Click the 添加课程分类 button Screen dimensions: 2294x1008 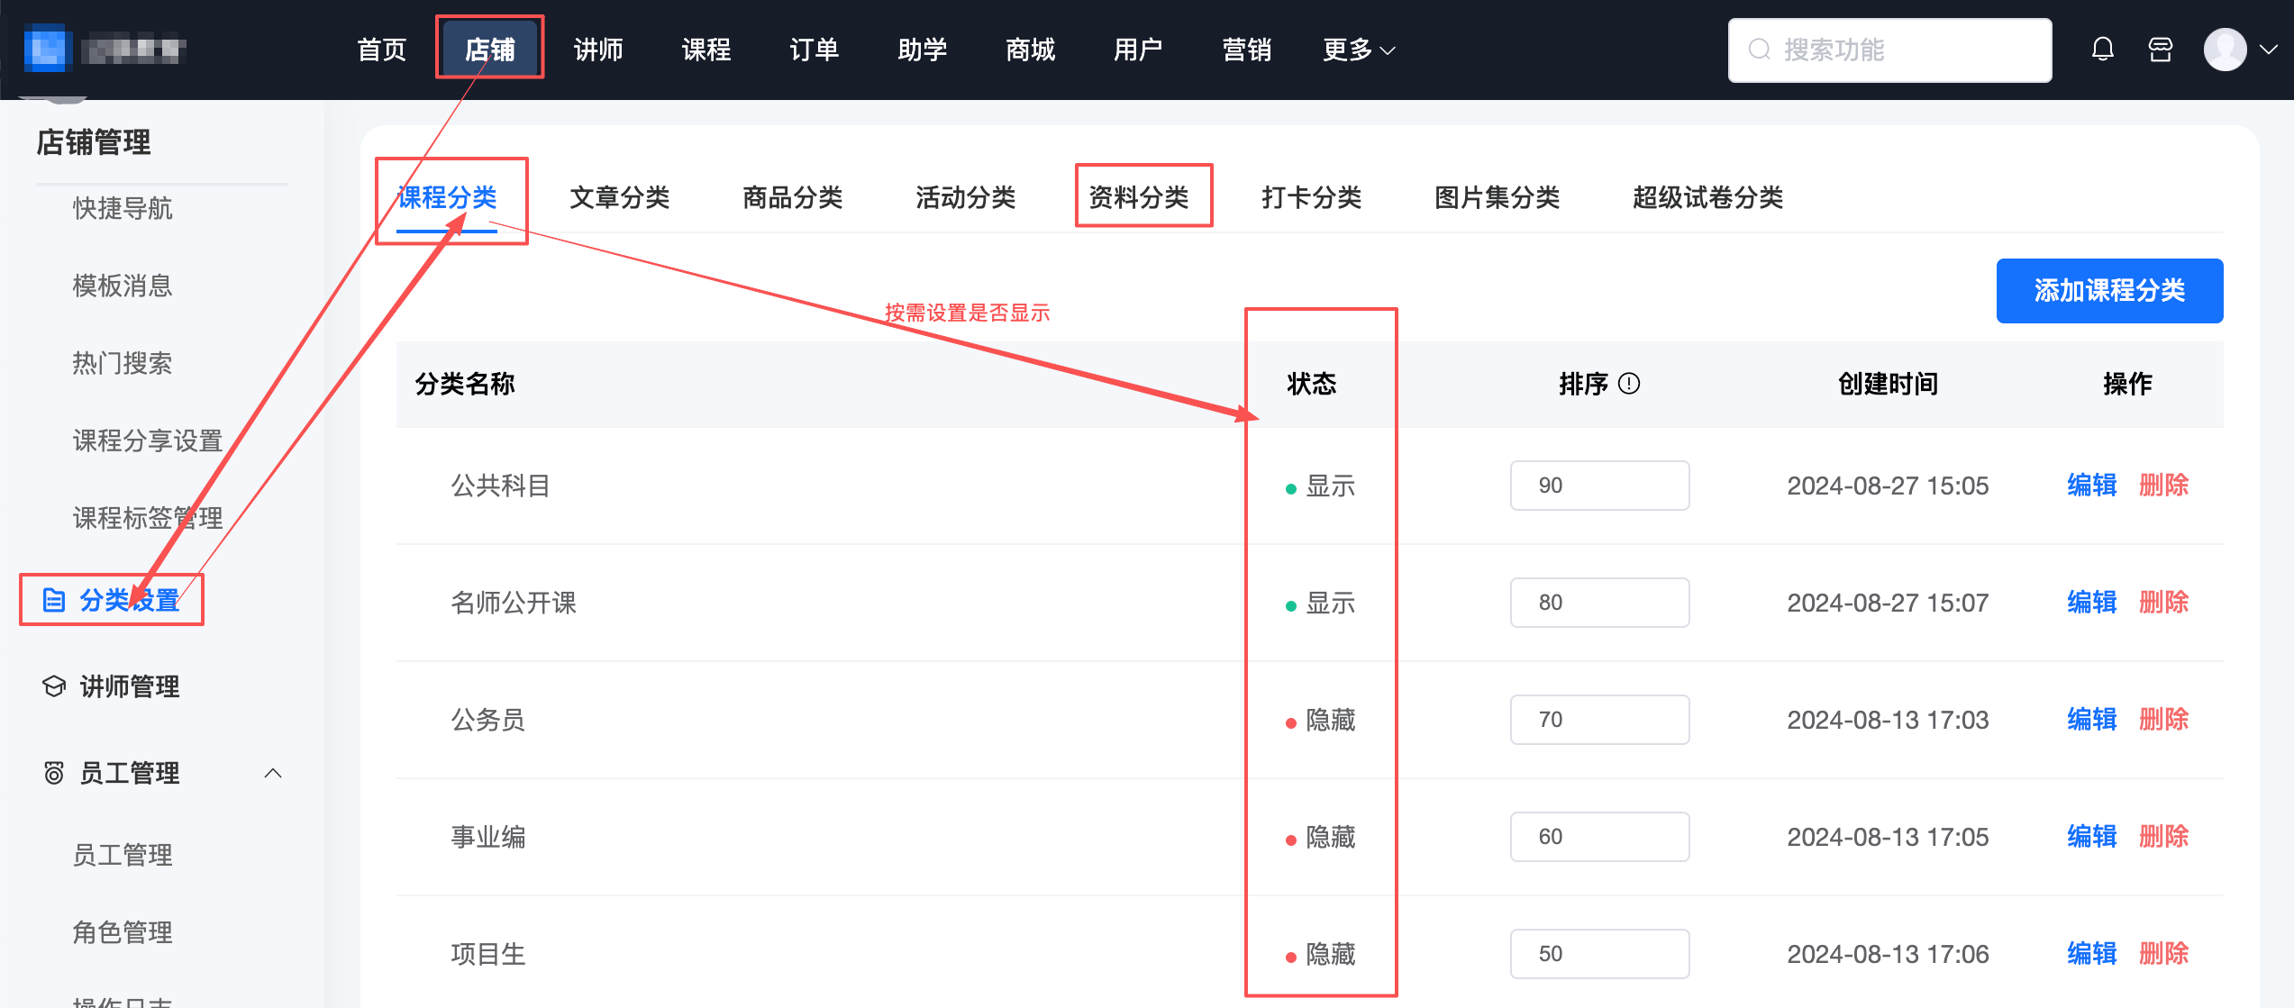(x=2108, y=291)
